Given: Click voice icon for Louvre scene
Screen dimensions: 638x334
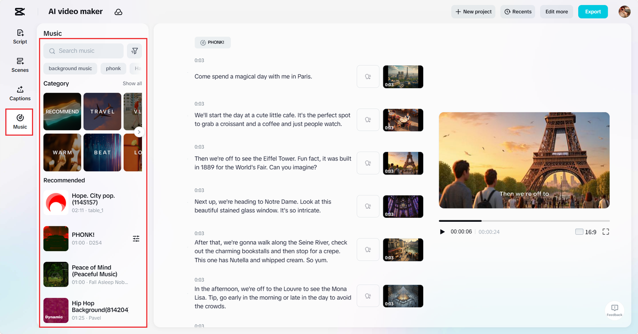Looking at the screenshot, I should [x=368, y=296].
